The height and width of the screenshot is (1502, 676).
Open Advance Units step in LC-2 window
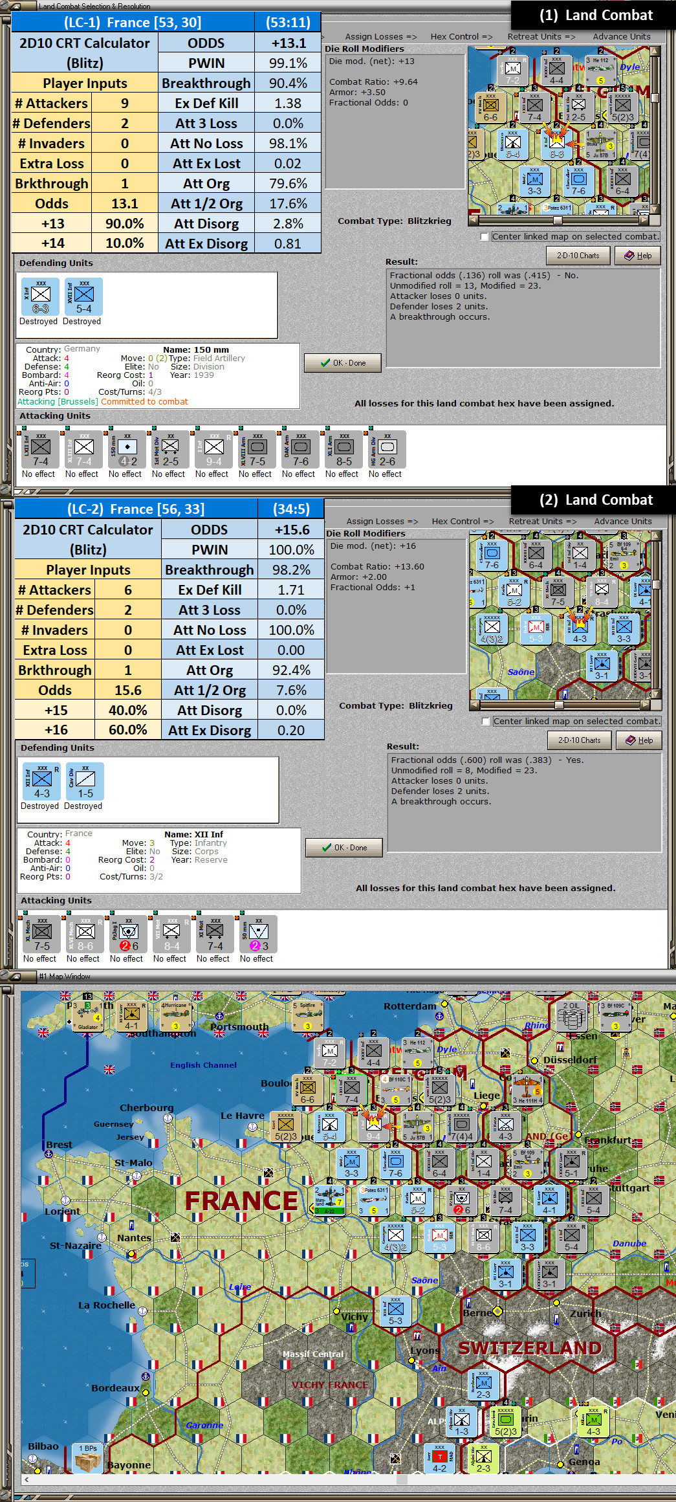point(623,522)
